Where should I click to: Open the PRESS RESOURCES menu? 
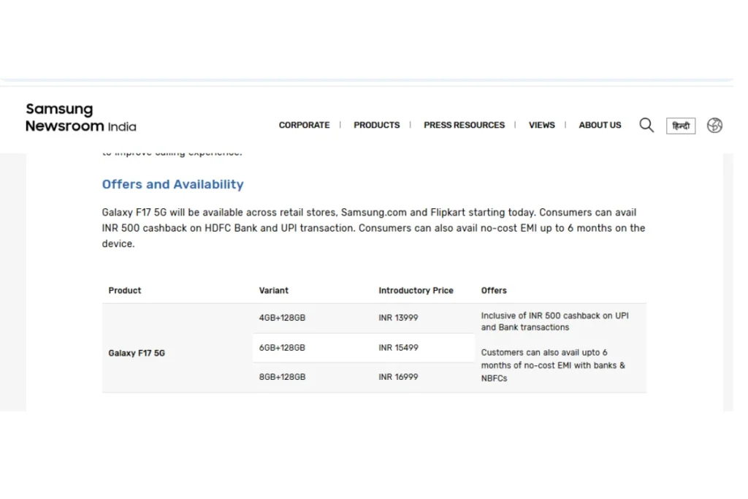click(464, 125)
